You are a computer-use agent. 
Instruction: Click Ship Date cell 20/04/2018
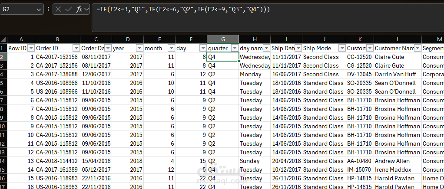click(x=286, y=161)
